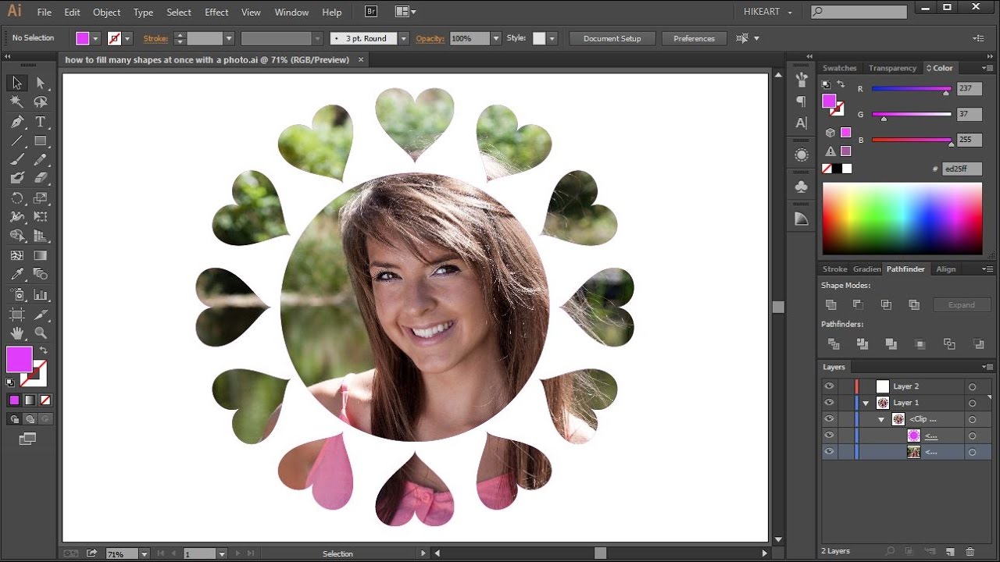
Task: Select the Rotate tool
Action: pyautogui.click(x=17, y=198)
